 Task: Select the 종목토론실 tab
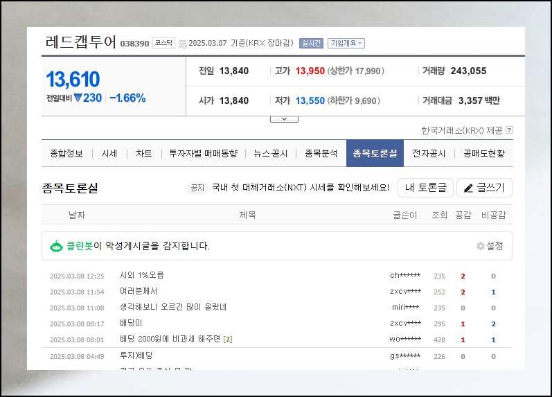coord(375,153)
